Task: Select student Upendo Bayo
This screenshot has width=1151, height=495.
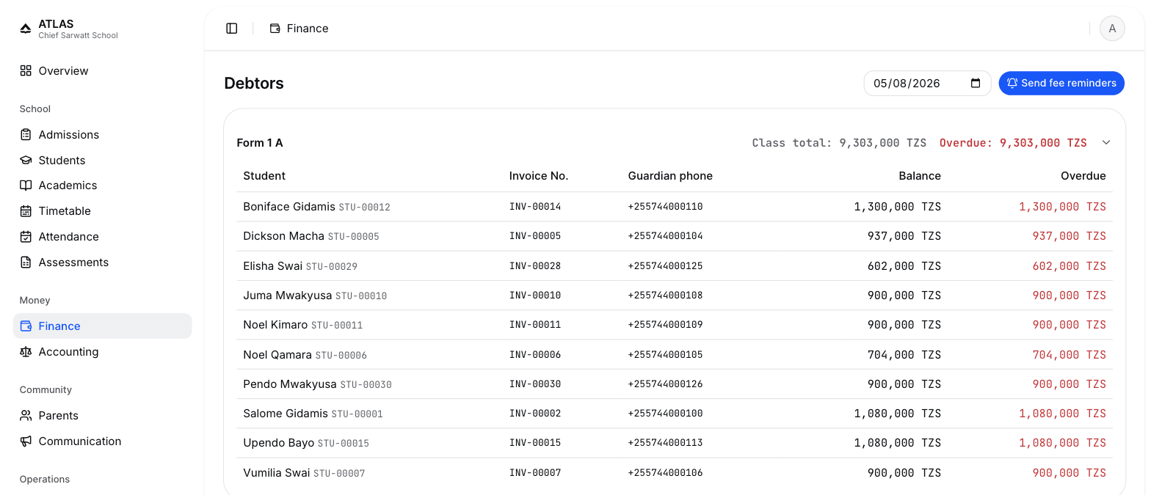Action: coord(279,443)
